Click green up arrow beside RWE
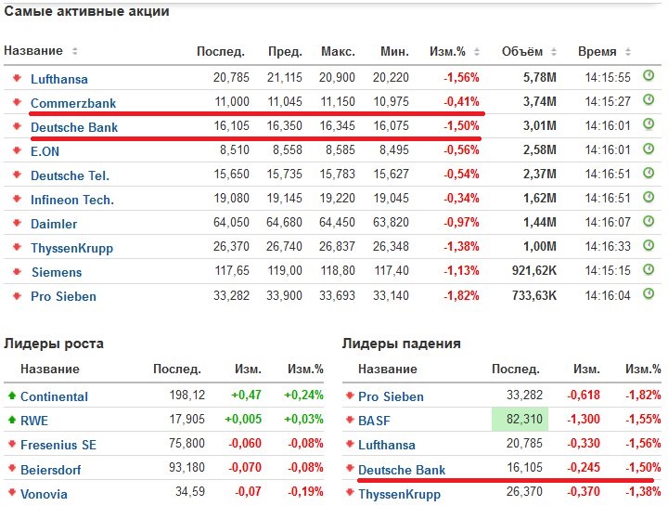Screen dimensions: 668x506 coord(11,421)
